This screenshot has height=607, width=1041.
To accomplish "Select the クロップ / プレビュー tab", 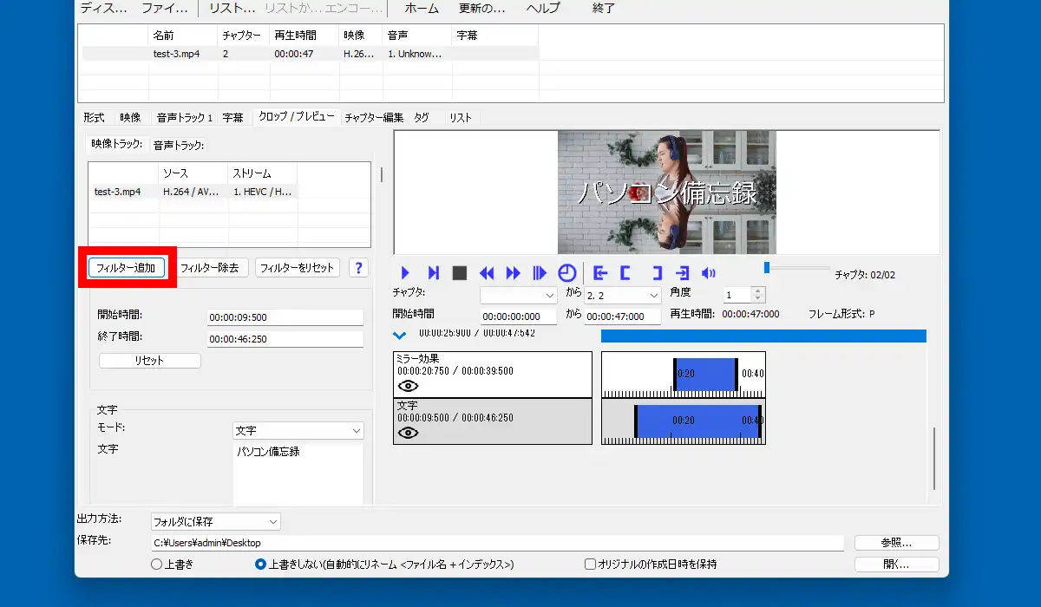I will pos(297,117).
